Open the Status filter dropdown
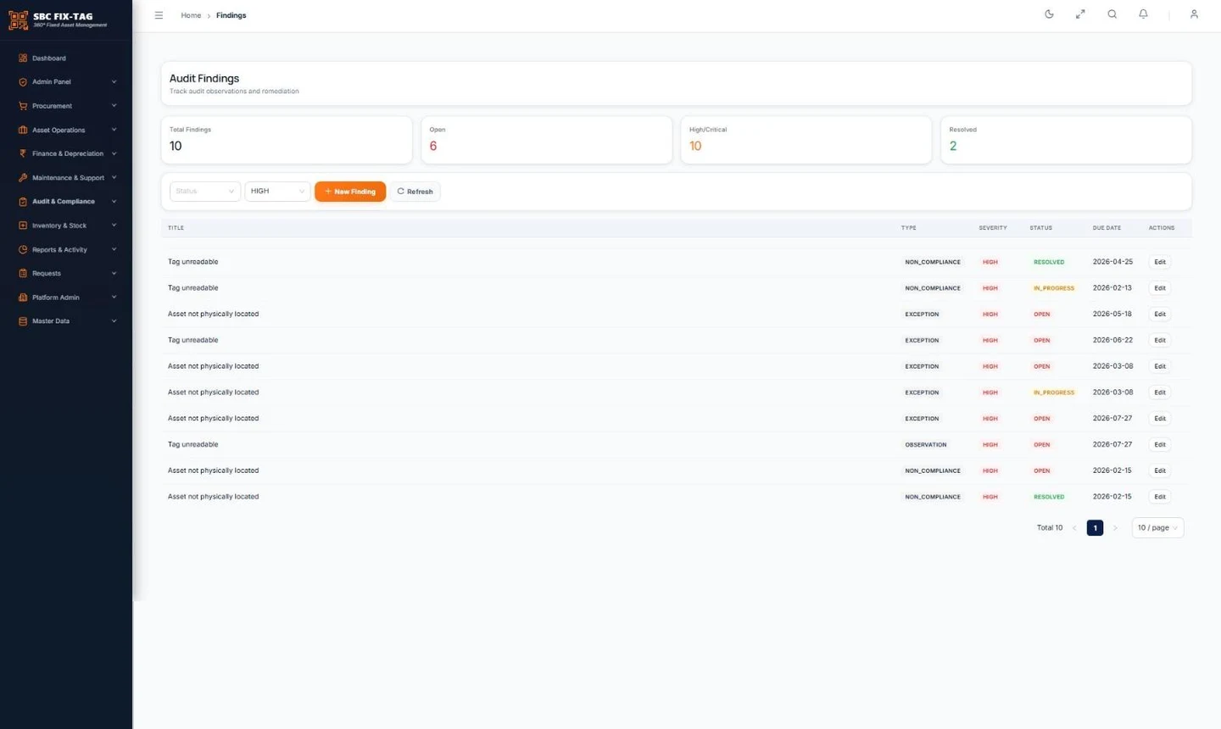Viewport: 1221px width, 729px height. click(205, 192)
